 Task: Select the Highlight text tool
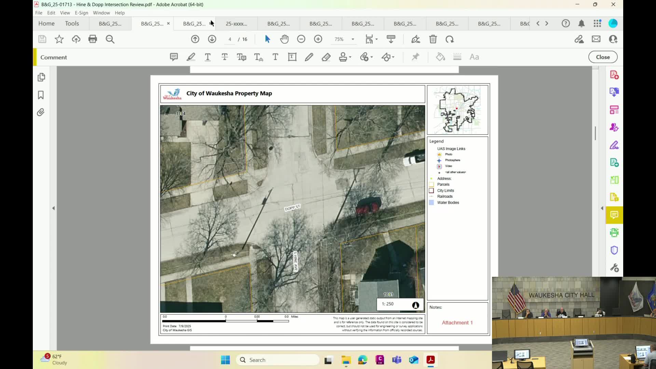pos(191,57)
